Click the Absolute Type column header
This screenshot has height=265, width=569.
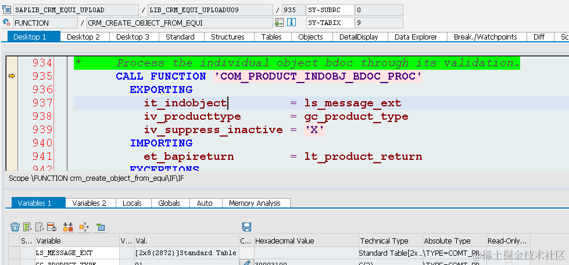[455, 241]
